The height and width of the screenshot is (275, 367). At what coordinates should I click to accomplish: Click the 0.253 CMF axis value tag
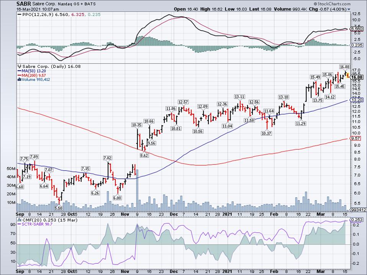357,220
